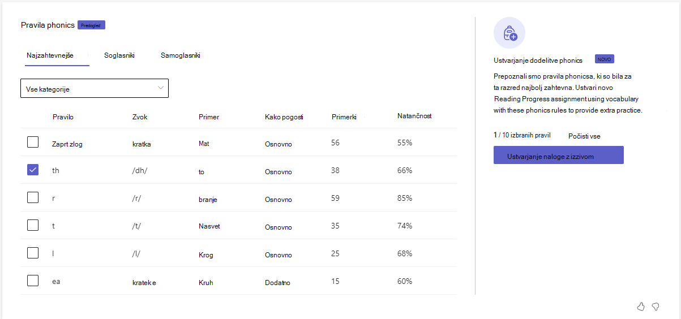Open the Vse kategorije dropdown
The image size is (681, 319).
[x=95, y=88]
